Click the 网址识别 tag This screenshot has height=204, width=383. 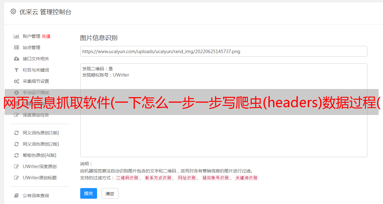187,178
